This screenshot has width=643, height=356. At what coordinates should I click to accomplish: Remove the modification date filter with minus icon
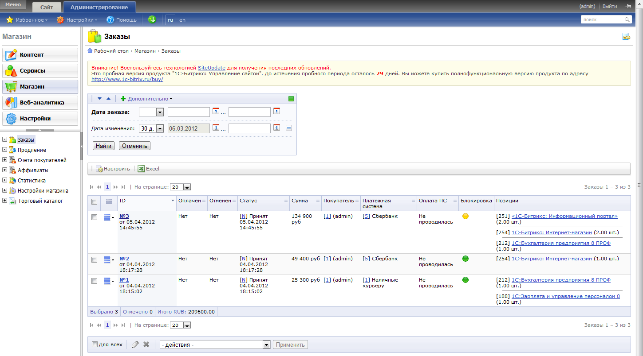tap(288, 128)
